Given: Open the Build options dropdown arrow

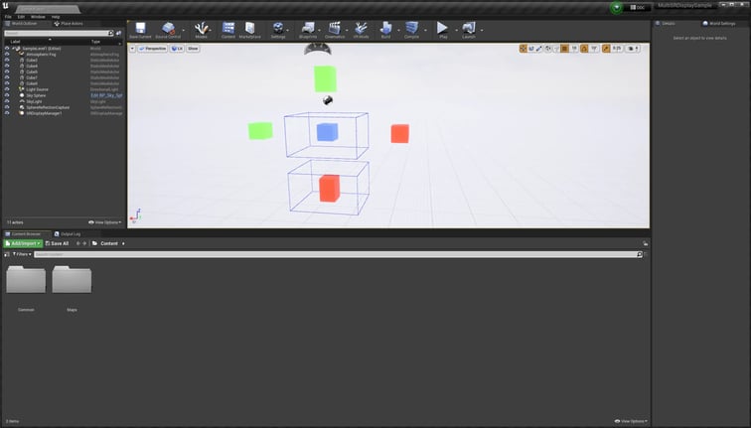Looking at the screenshot, I should point(398,30).
